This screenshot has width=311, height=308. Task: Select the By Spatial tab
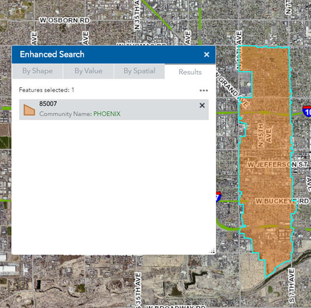(139, 71)
